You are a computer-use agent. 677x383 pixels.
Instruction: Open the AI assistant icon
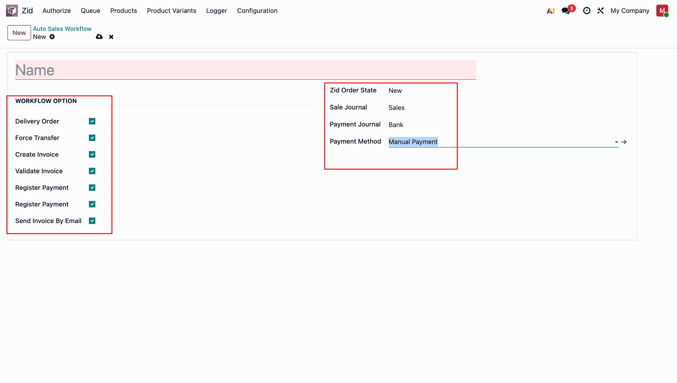550,11
